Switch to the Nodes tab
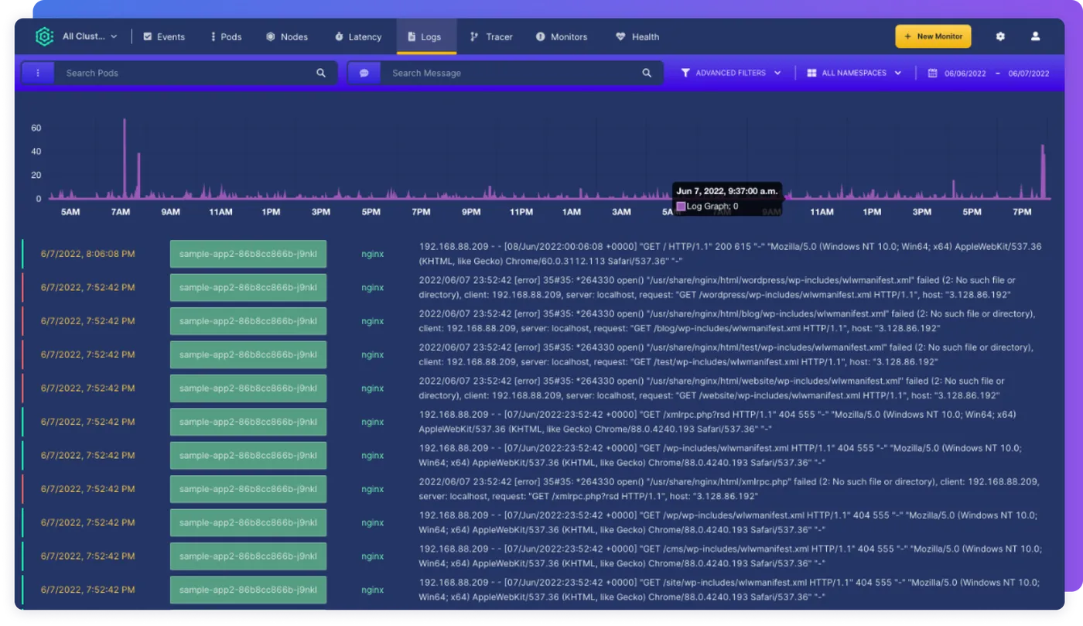Image resolution: width=1083 pixels, height=626 pixels. point(287,36)
